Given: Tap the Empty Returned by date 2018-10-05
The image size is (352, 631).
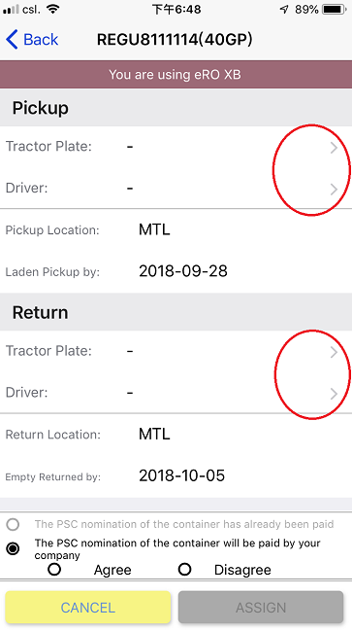Looking at the screenshot, I should [182, 475].
